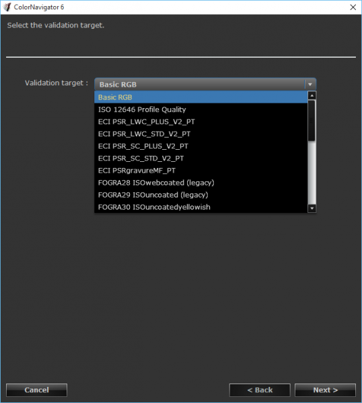This screenshot has width=362, height=403.
Task: Choose ECI PSR_LWC_PLUS_V2_PT target
Action: click(x=201, y=122)
